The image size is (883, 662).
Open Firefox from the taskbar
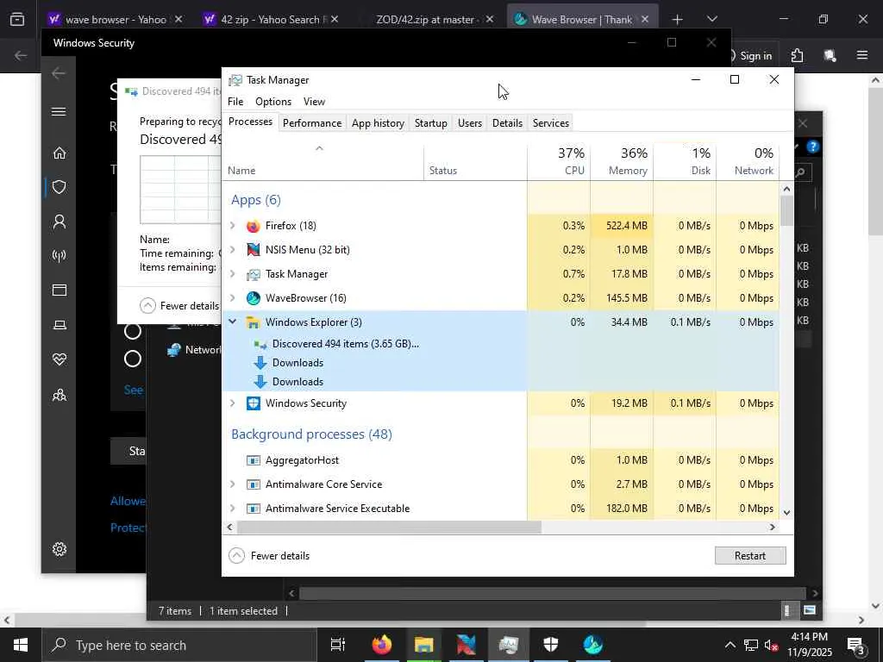(382, 645)
